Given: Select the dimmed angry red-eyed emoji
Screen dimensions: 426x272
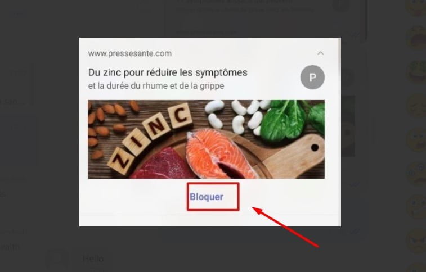Looking at the screenshot, I should [417, 241].
